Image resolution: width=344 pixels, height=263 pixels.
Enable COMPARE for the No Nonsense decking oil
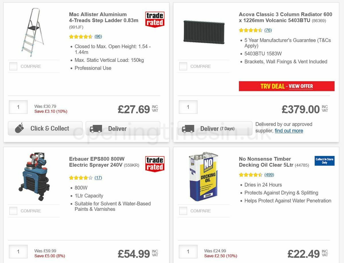pos(183,211)
